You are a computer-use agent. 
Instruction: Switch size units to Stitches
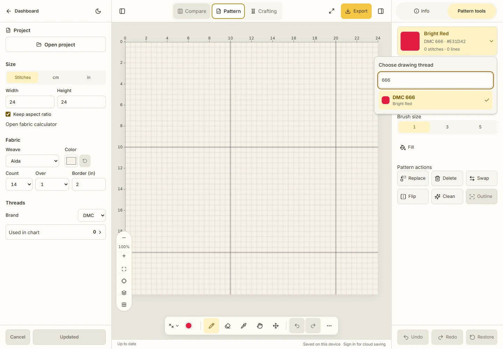[23, 77]
